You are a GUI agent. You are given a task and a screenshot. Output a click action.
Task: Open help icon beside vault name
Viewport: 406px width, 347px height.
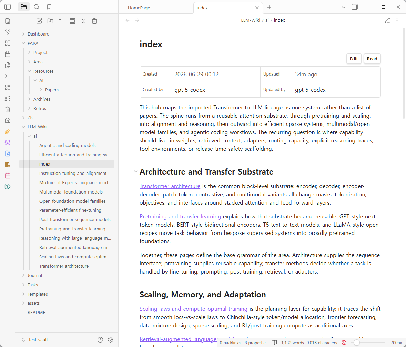(x=100, y=340)
